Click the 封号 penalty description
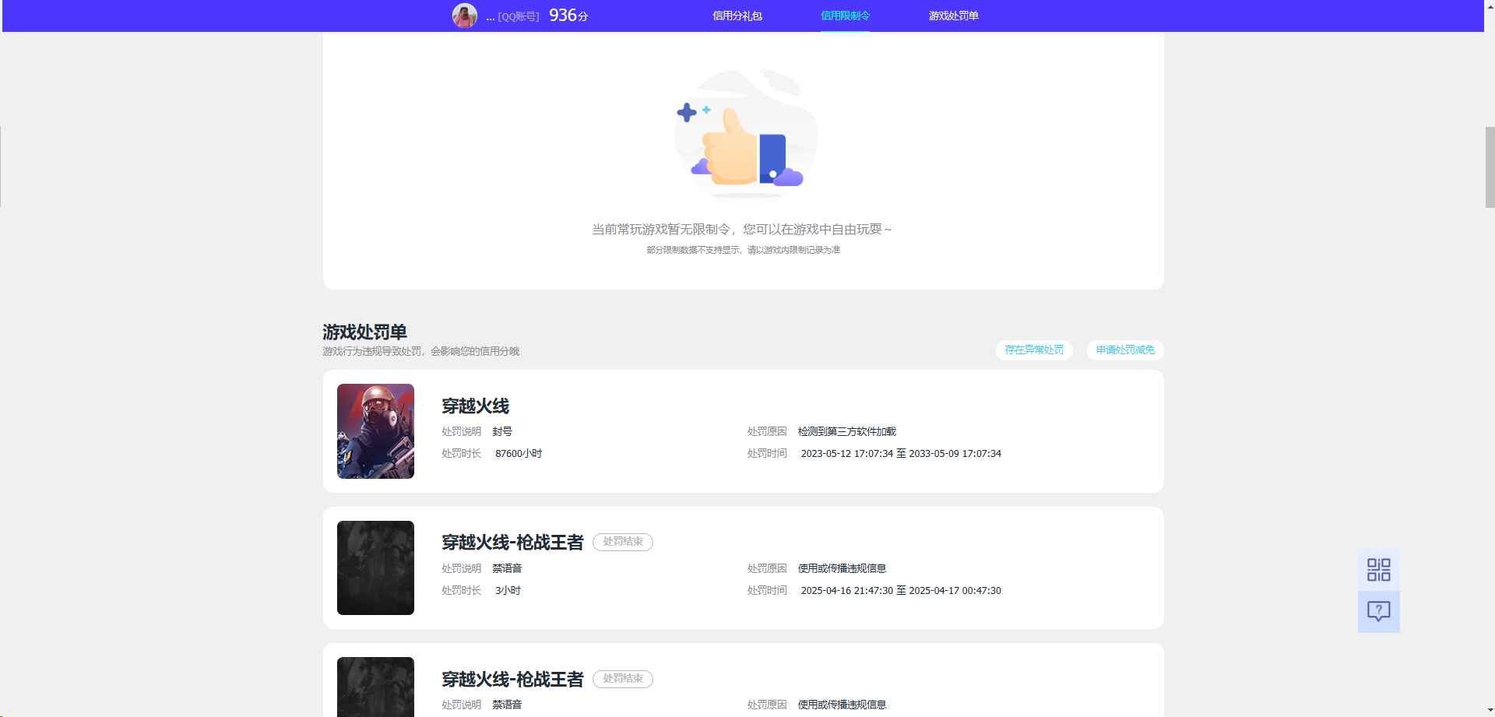The image size is (1495, 717). (502, 431)
